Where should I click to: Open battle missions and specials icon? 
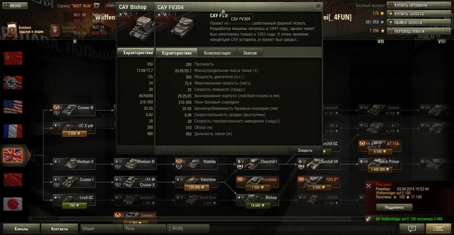[x=11, y=30]
